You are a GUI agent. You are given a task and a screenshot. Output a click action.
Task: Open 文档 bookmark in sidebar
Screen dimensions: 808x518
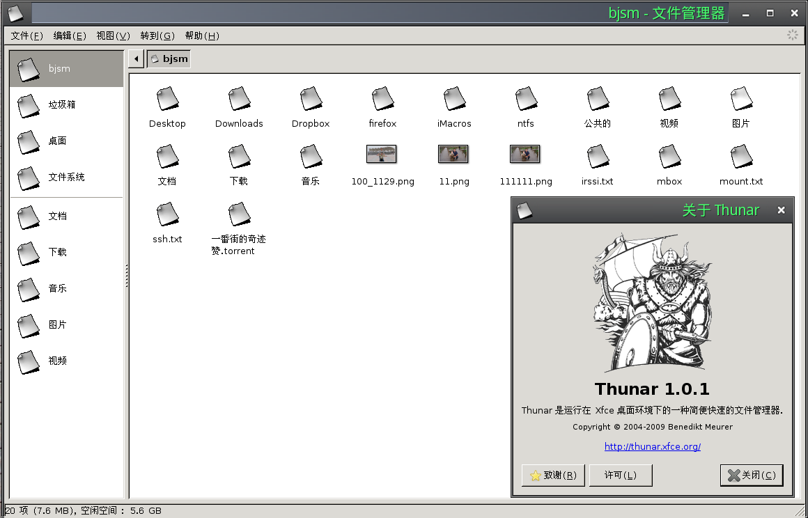66,217
